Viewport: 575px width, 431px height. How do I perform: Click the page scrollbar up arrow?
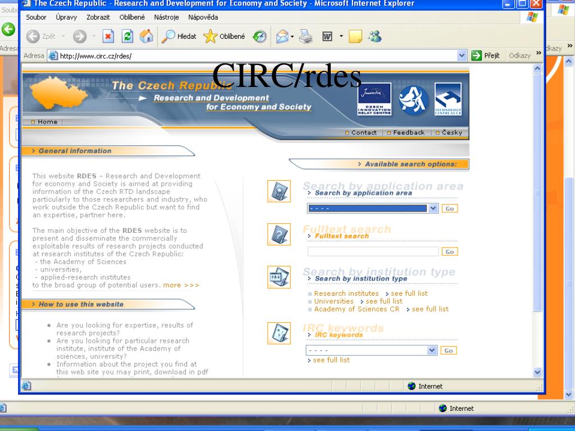point(537,68)
